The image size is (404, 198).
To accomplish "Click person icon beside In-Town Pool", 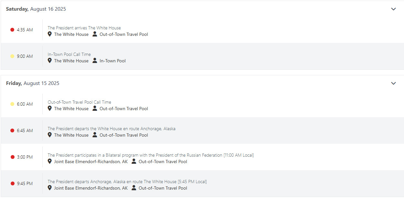I will pyautogui.click(x=95, y=61).
